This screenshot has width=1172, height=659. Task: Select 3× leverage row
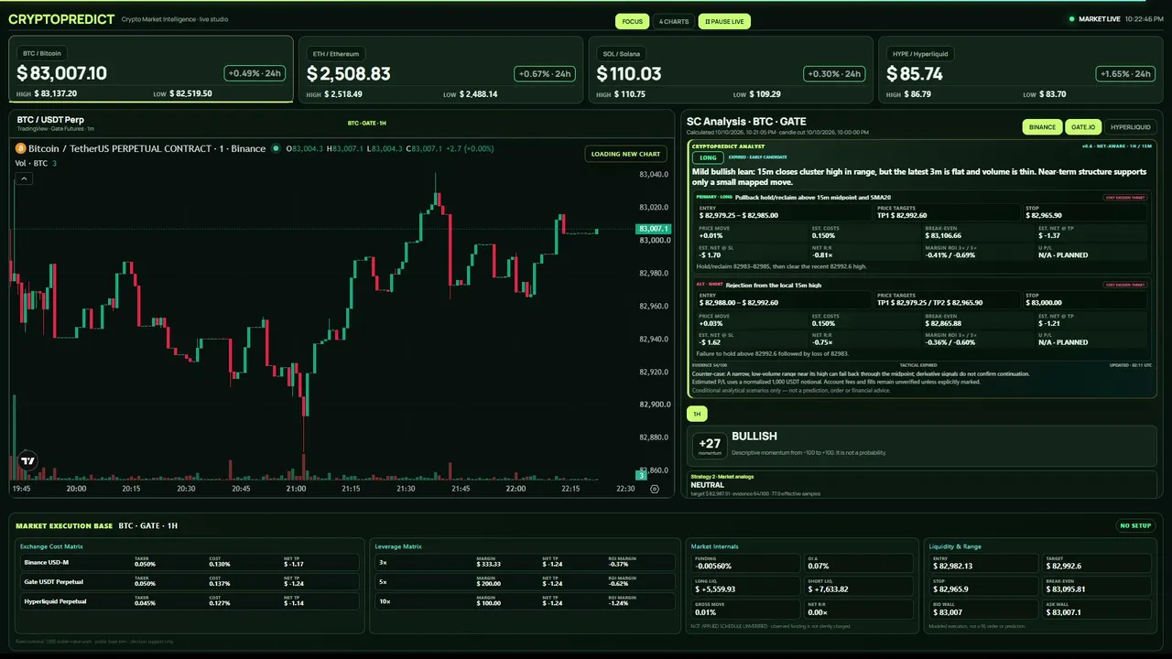(526, 562)
